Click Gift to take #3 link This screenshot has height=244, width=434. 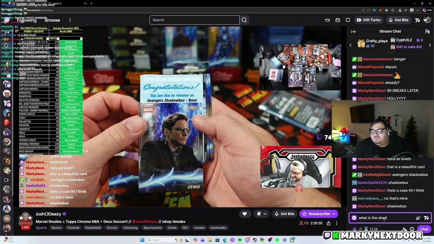[409, 47]
